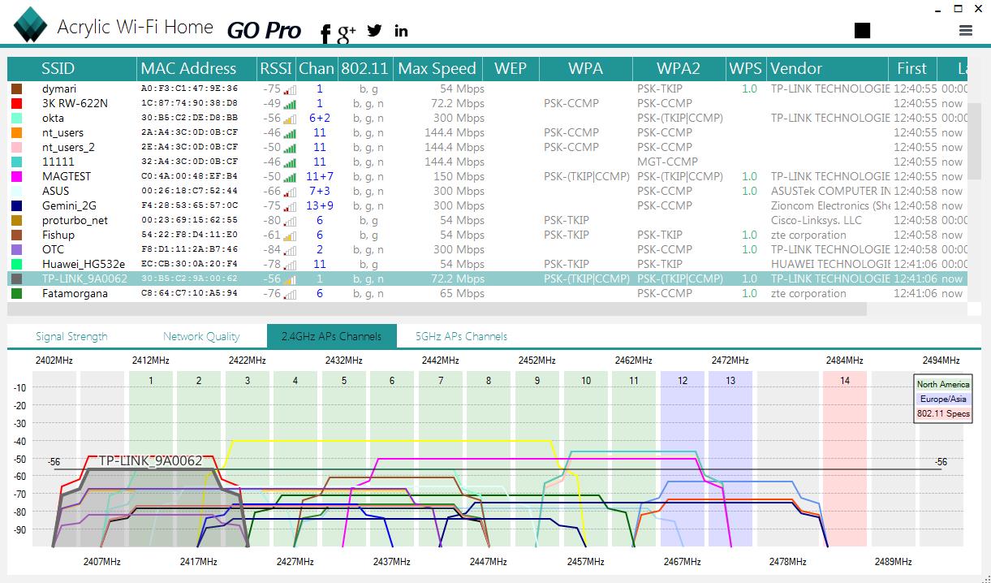Open the LinkedIn icon in header
Image resolution: width=991 pixels, height=583 pixels.
coord(401,31)
